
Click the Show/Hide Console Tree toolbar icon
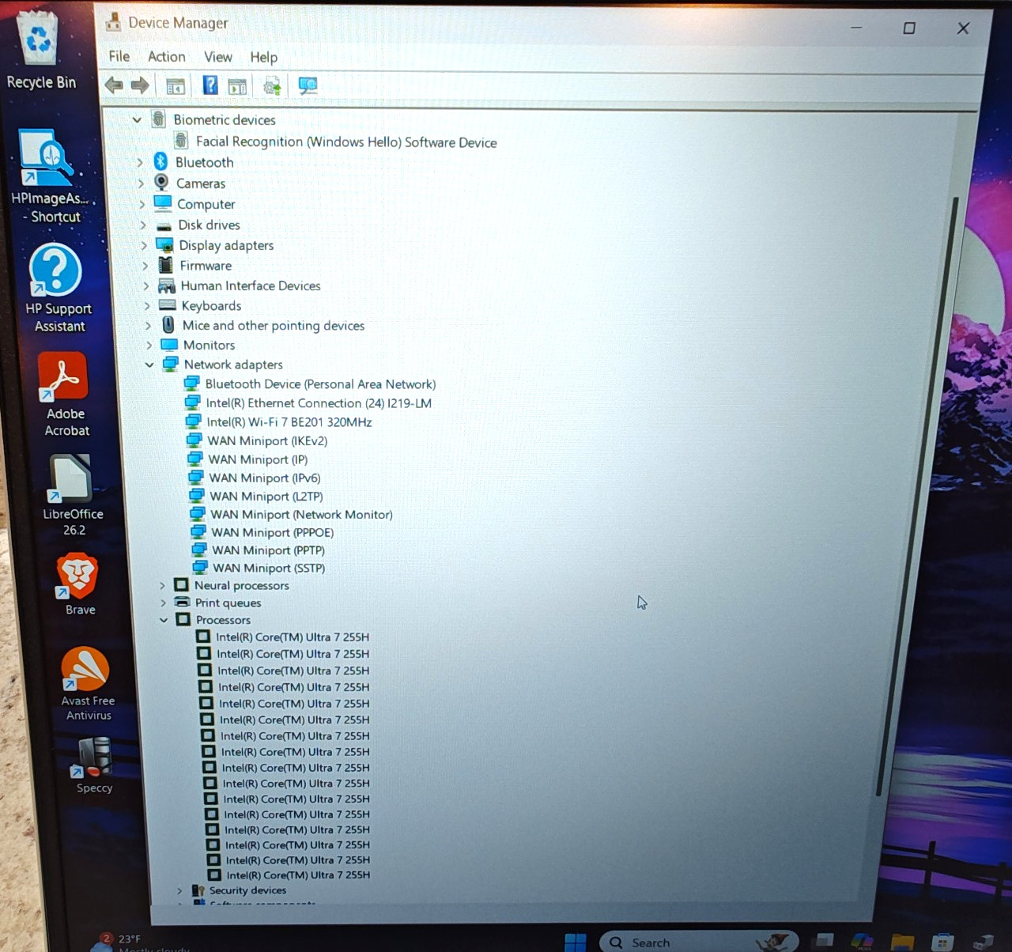click(176, 85)
